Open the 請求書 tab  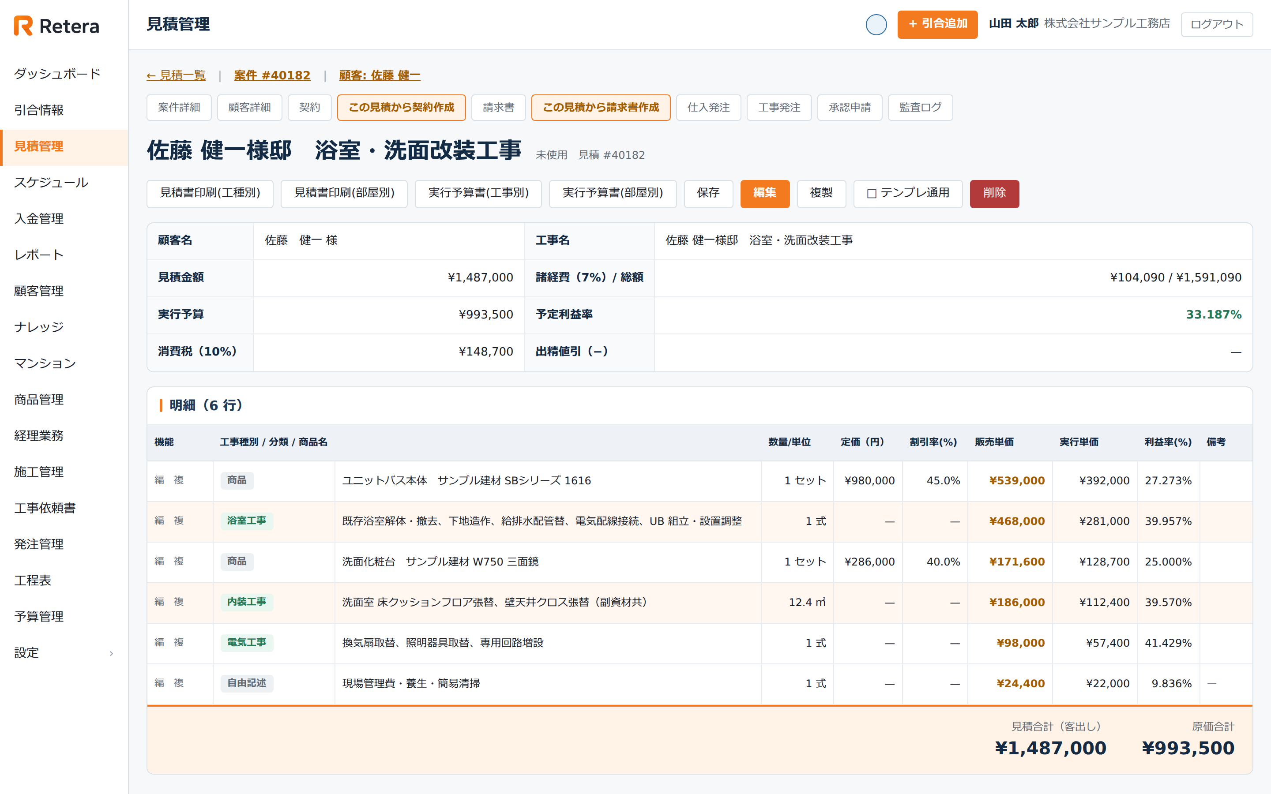tap(498, 108)
